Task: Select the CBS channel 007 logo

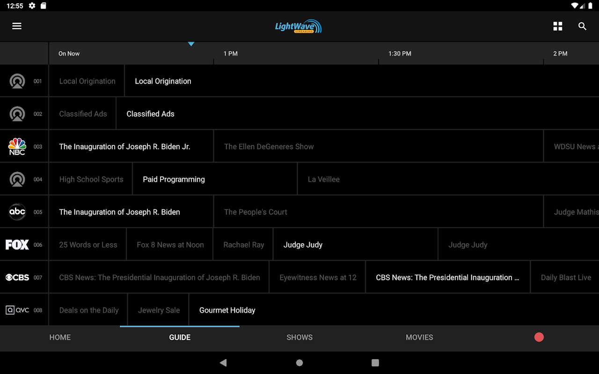Action: (x=17, y=278)
